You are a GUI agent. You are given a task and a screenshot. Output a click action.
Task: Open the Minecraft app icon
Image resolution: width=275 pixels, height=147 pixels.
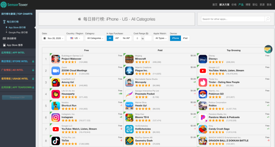tap(129, 59)
